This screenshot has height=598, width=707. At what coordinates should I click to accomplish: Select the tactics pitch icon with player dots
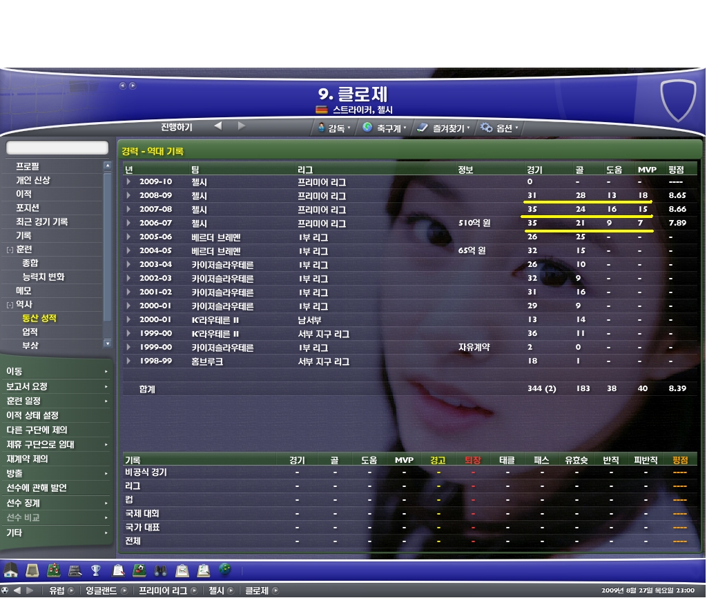point(54,570)
